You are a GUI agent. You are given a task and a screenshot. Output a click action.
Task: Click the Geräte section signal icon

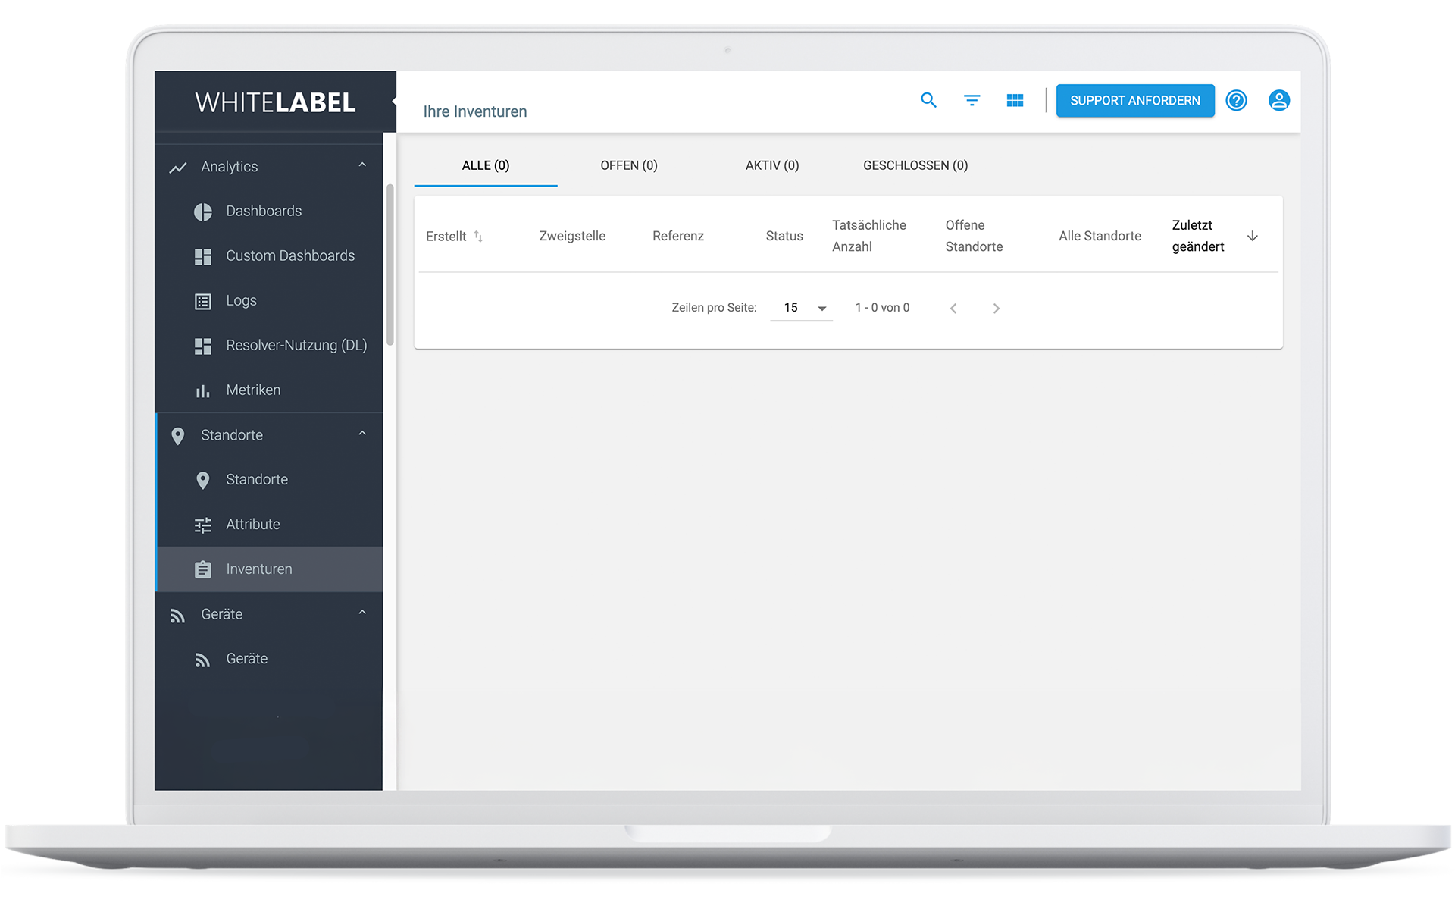tap(177, 616)
